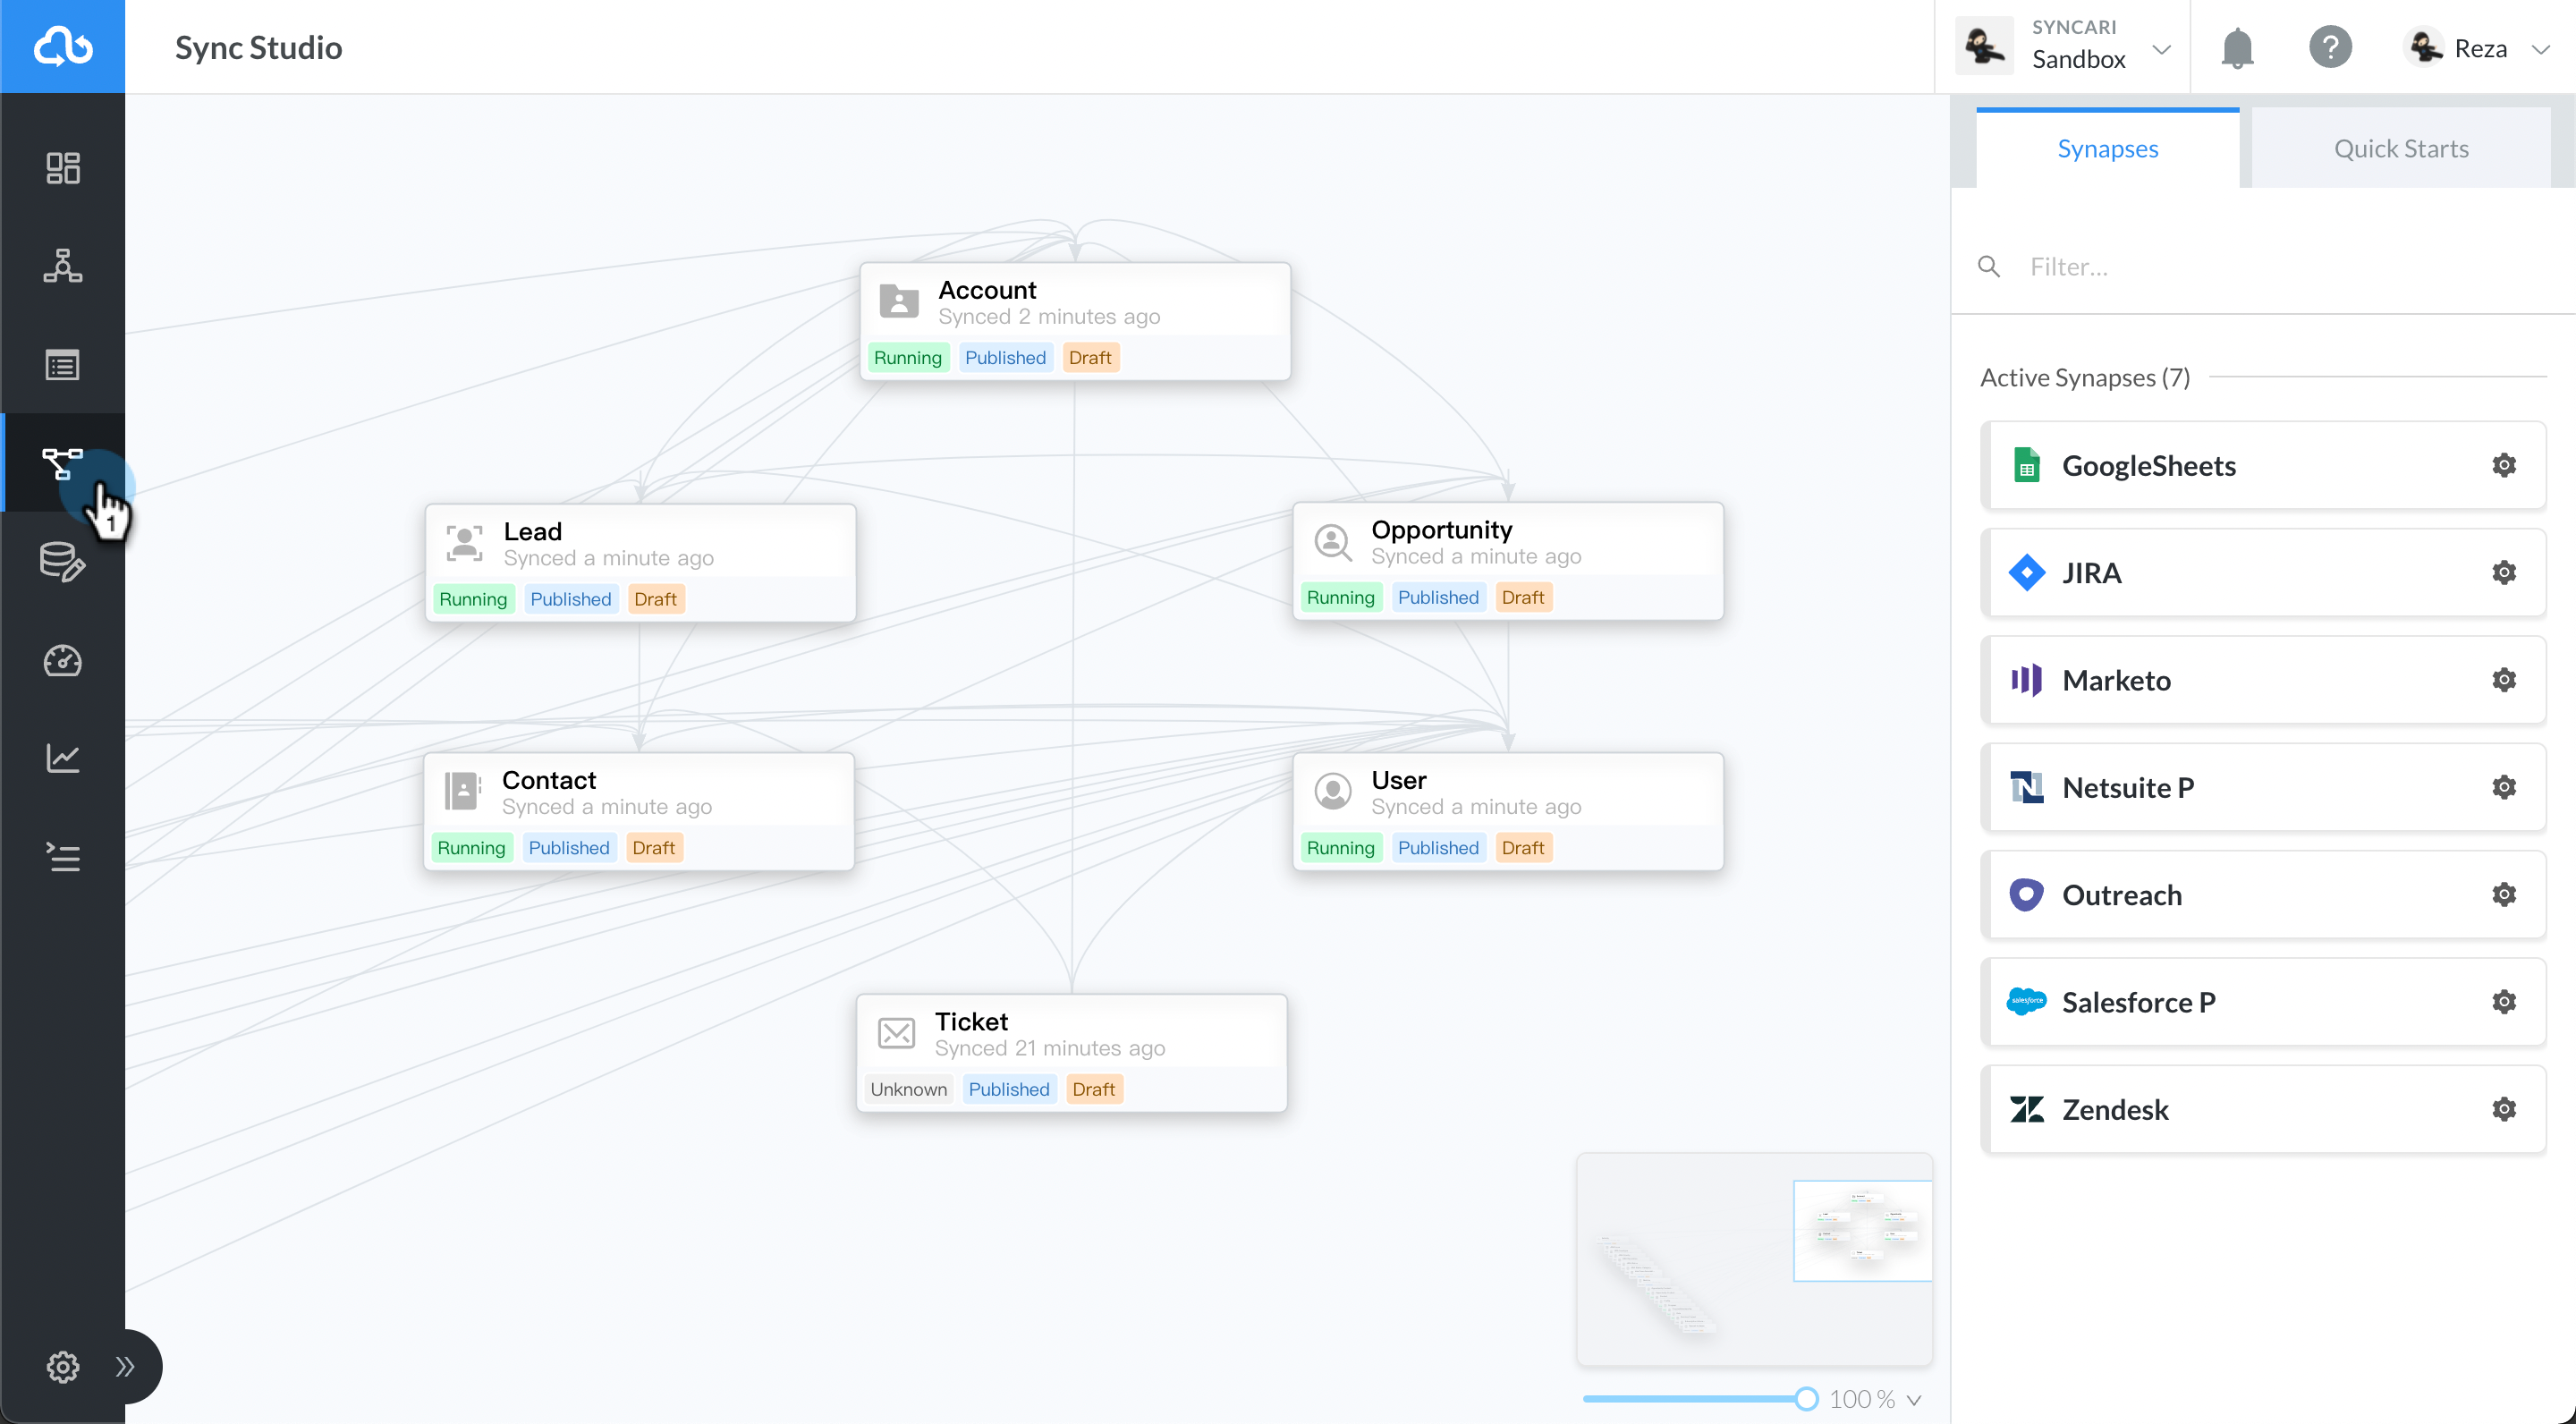Open the analytics chart icon in sidebar
2576x1424 pixels.
(62, 758)
